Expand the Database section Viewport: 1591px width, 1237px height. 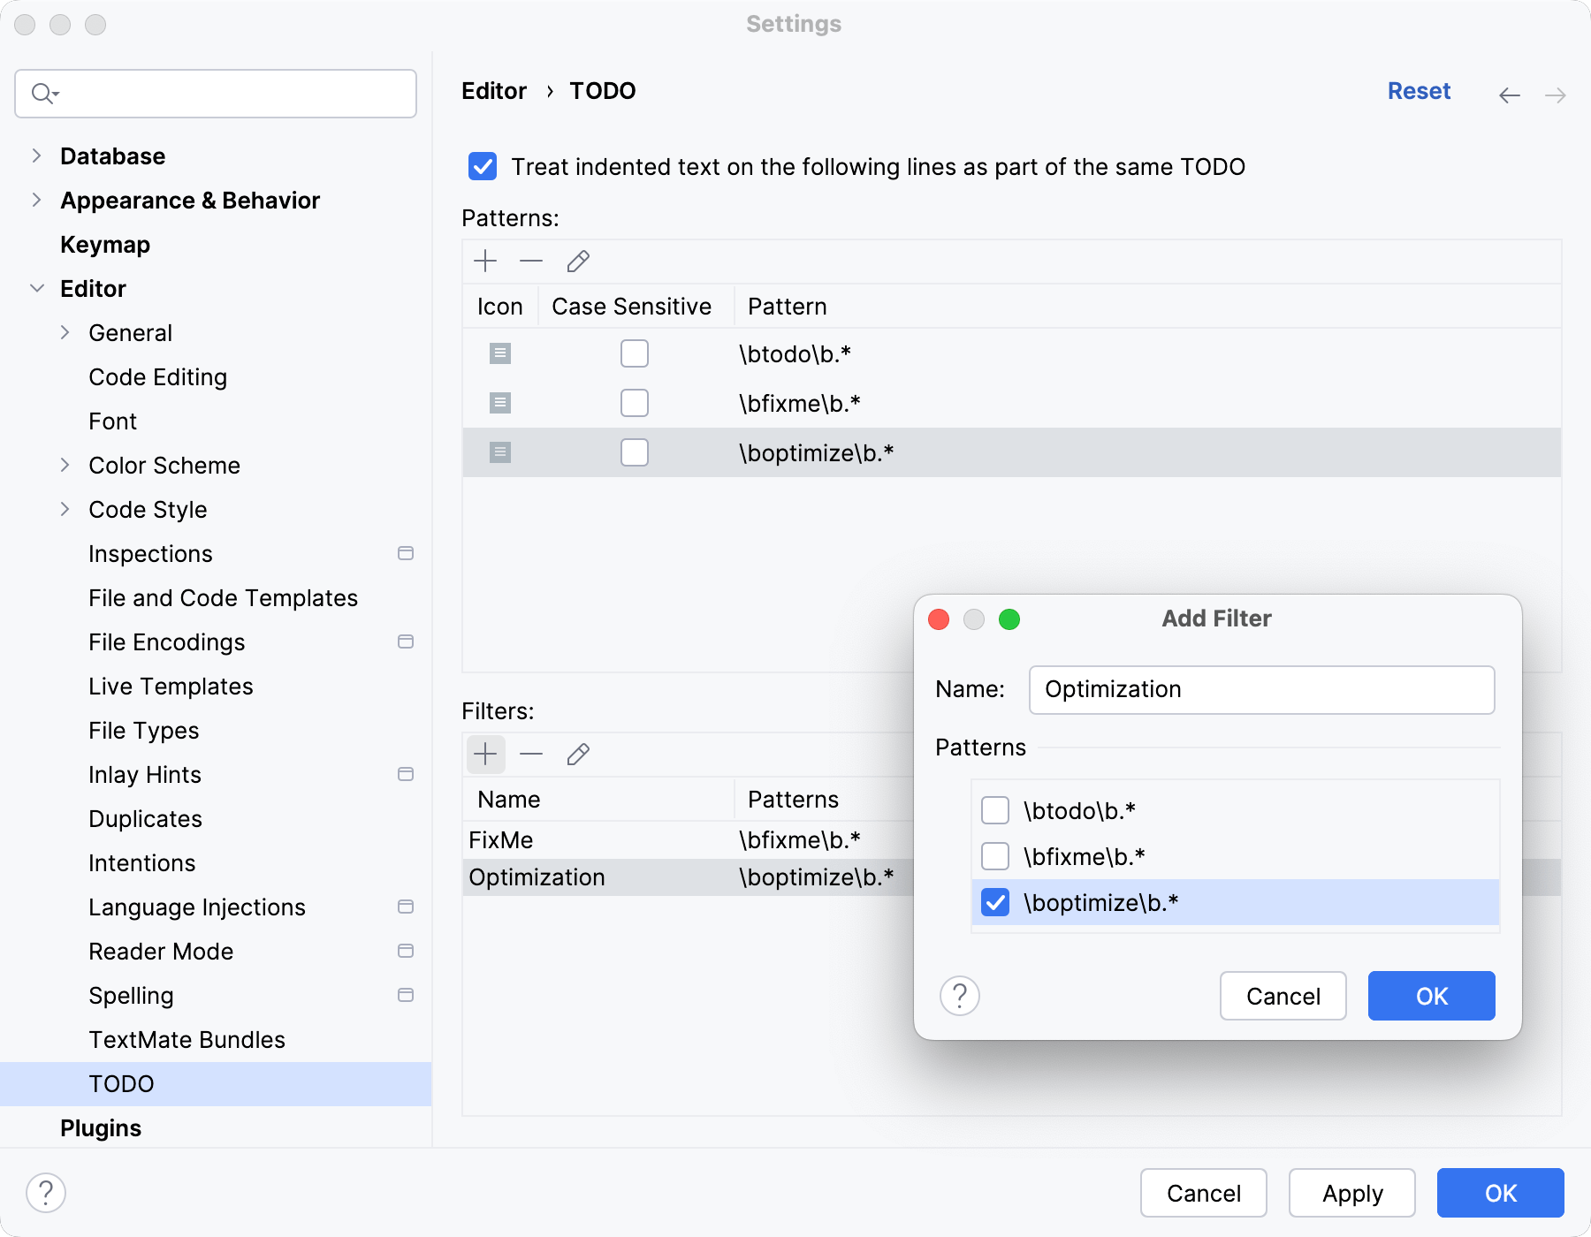click(x=36, y=156)
